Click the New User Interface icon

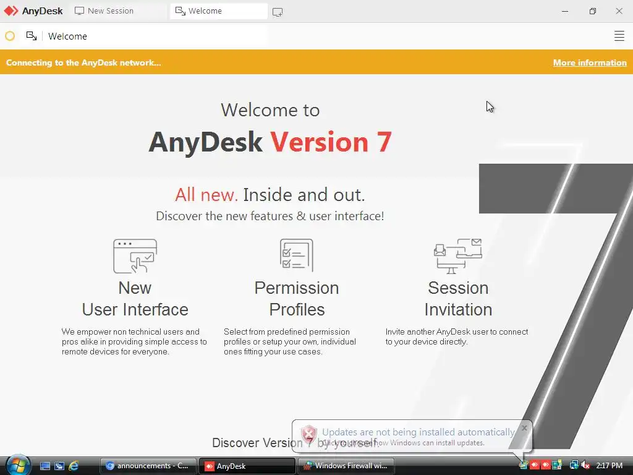(135, 256)
